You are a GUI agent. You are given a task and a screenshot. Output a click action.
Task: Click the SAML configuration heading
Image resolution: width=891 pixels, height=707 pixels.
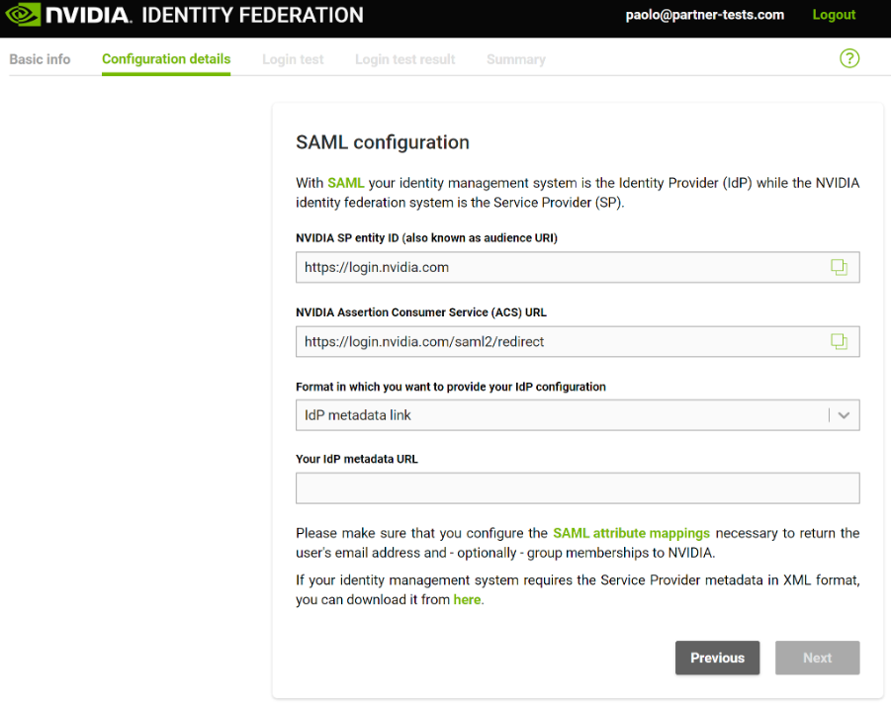pyautogui.click(x=383, y=142)
